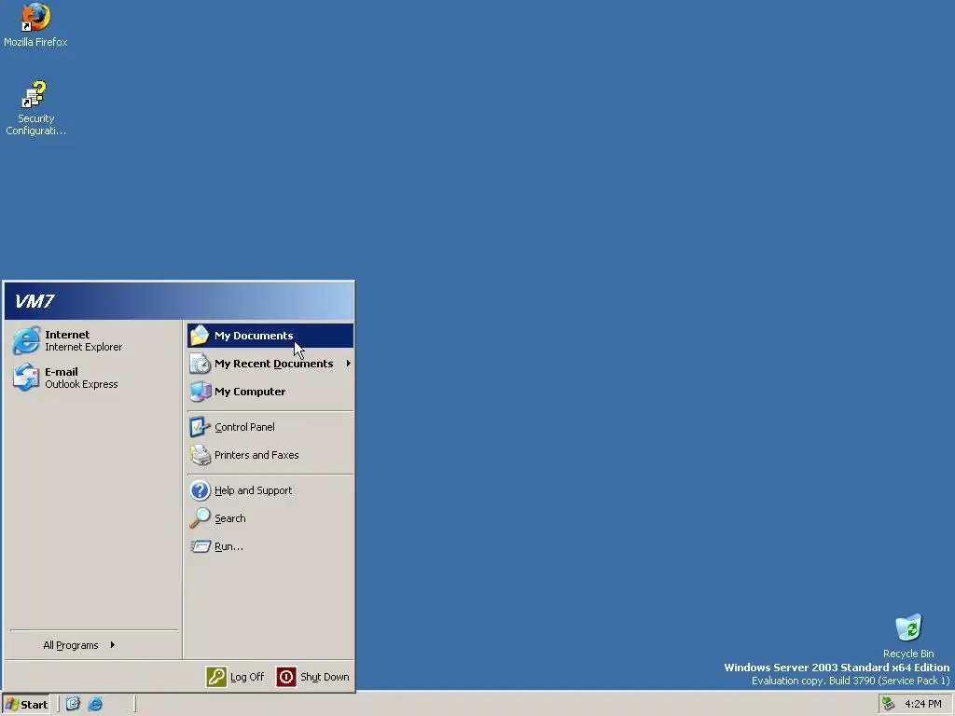Expand the My Recent Documents submenu arrow

click(349, 364)
